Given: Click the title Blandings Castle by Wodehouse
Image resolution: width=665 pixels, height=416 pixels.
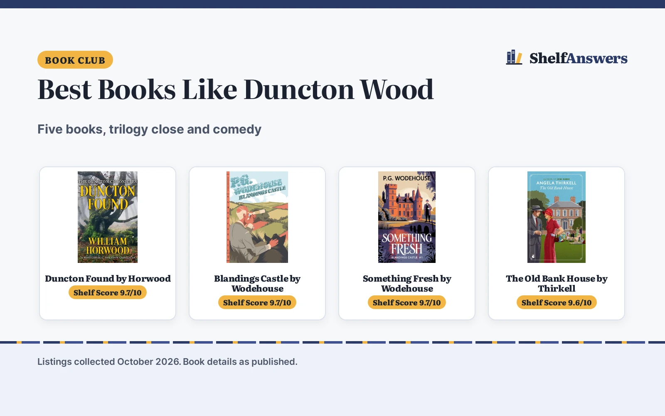Looking at the screenshot, I should [x=257, y=283].
